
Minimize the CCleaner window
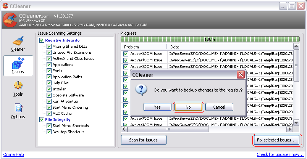(x=282, y=6)
